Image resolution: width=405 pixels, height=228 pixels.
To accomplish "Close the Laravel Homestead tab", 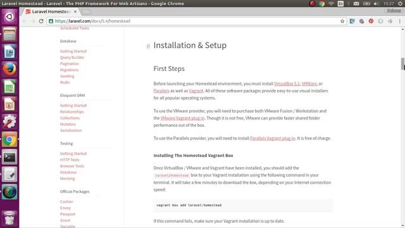I will [x=75, y=11].
